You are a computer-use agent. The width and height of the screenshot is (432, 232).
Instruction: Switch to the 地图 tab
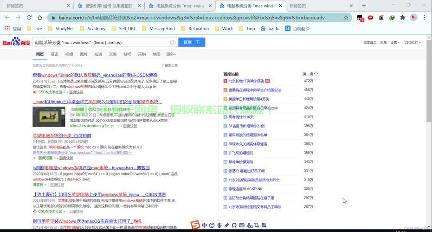point(156,54)
